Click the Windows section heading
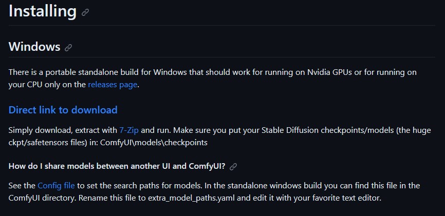 tap(34, 47)
